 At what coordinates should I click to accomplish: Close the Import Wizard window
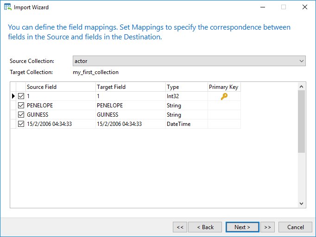(305, 7)
